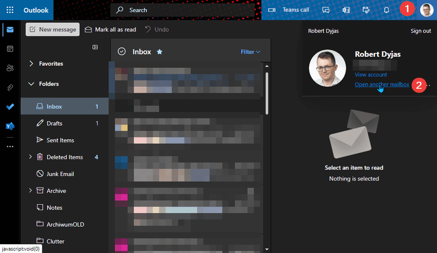Click the Undo button

click(157, 30)
